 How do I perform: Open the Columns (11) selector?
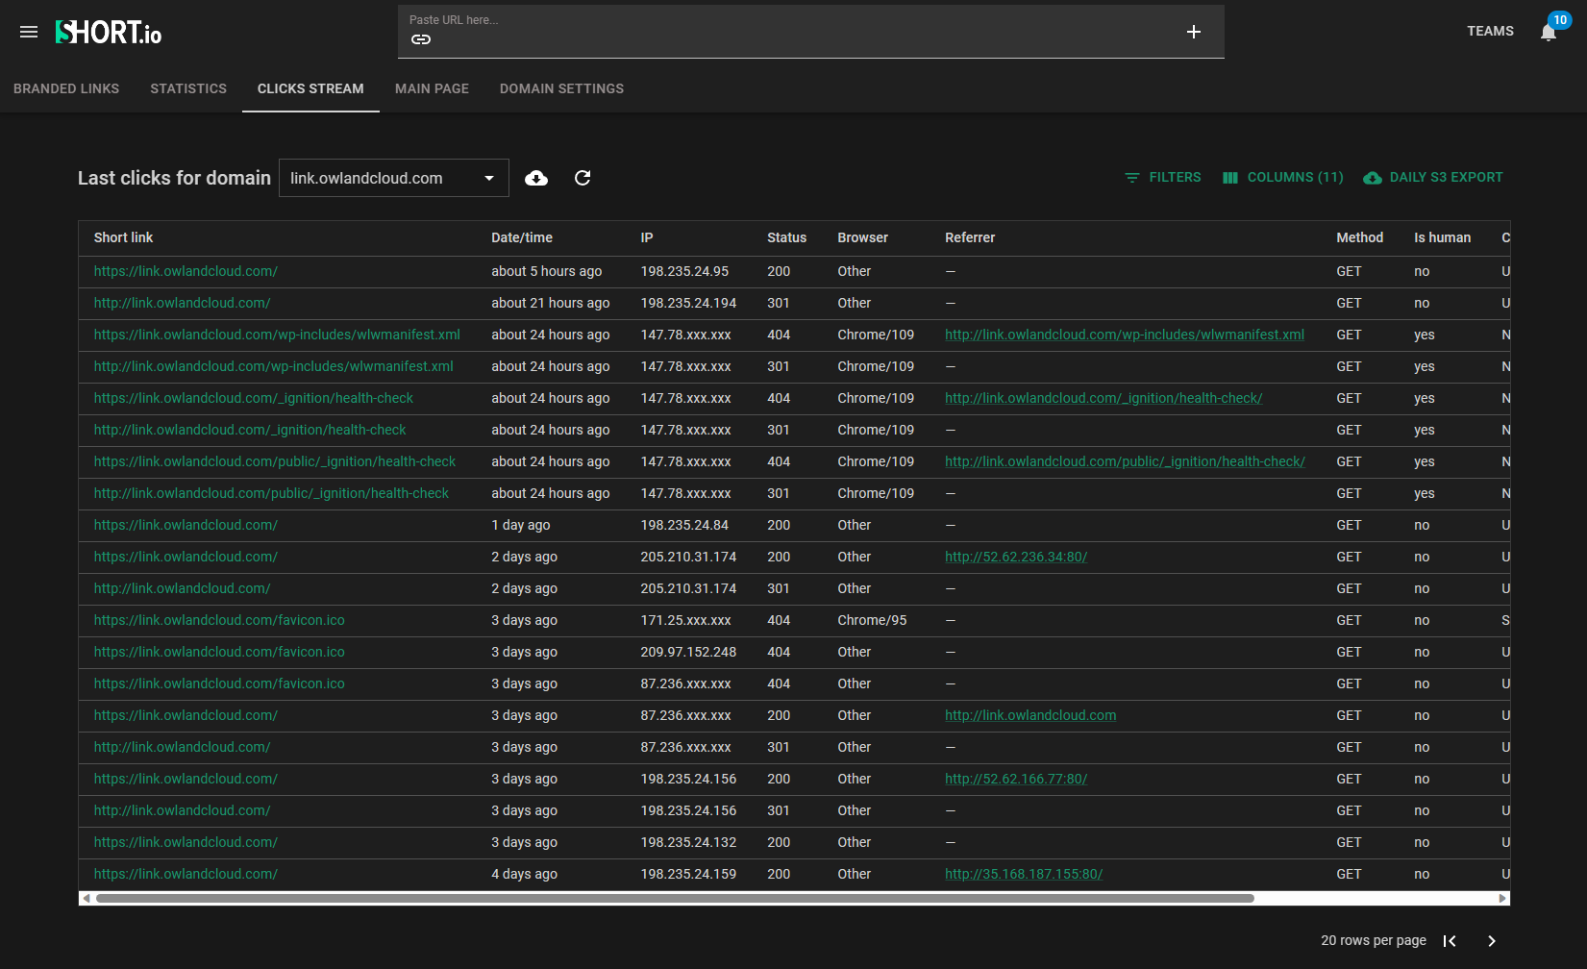(x=1282, y=177)
